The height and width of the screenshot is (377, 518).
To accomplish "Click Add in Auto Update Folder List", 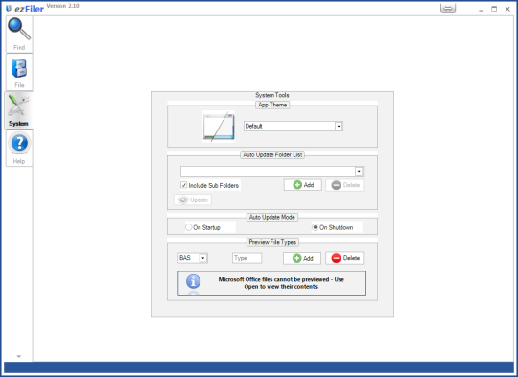I will 303,185.
